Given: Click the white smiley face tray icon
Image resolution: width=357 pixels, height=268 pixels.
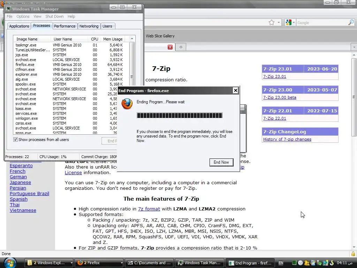Looking at the screenshot, I should (x=300, y=263).
